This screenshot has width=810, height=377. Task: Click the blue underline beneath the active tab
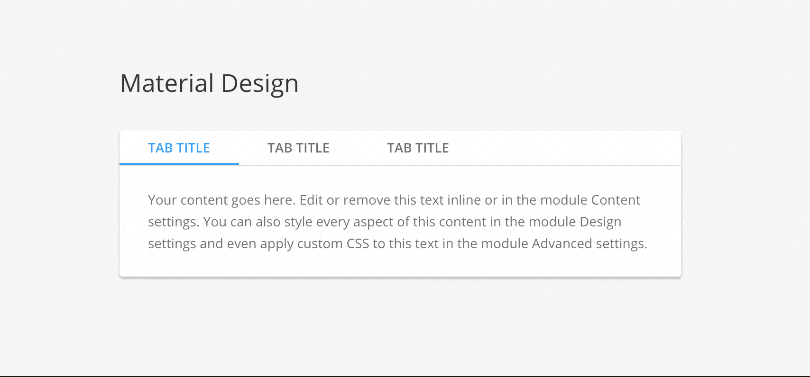tap(179, 164)
